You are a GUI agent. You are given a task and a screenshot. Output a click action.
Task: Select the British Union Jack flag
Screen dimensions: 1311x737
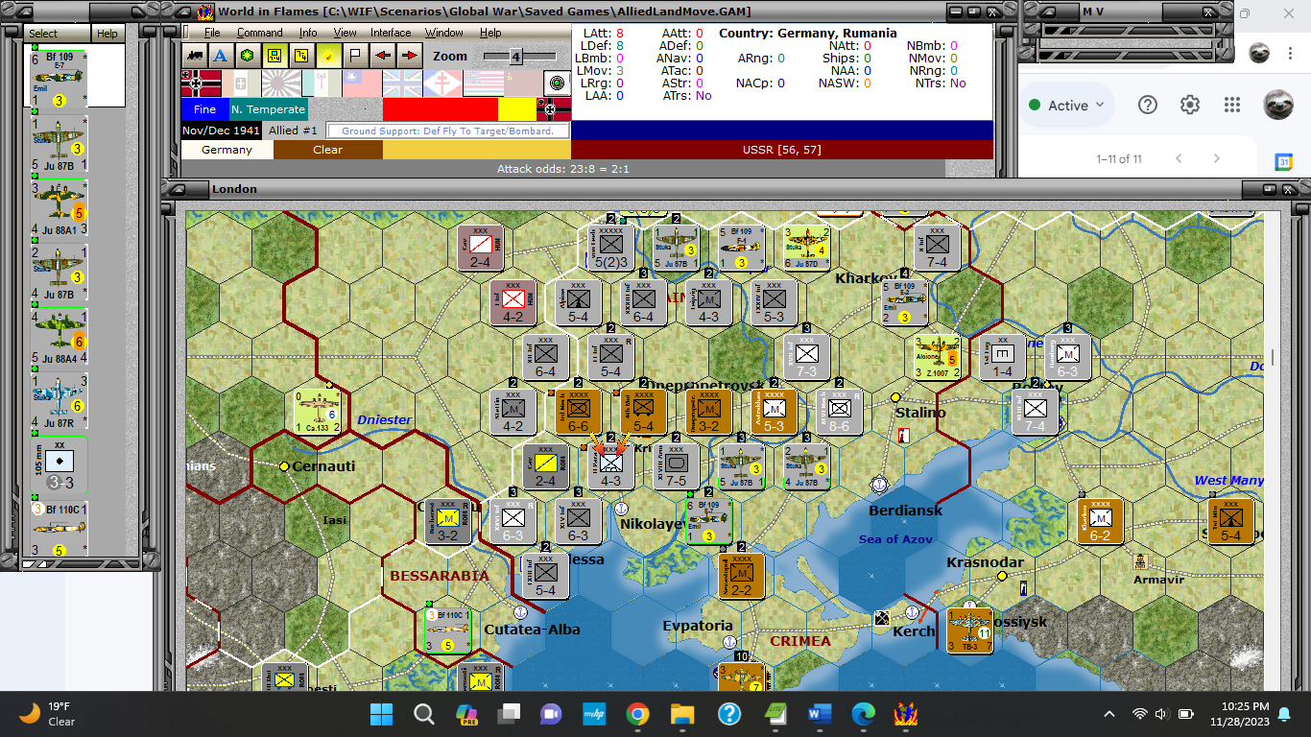click(403, 83)
